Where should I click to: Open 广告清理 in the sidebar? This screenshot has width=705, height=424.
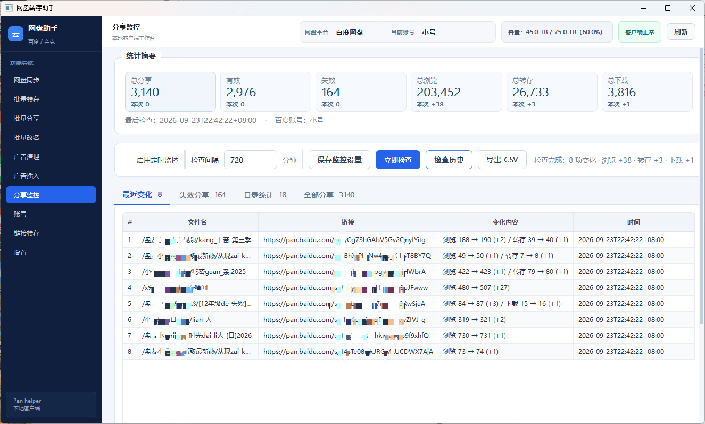click(x=51, y=157)
